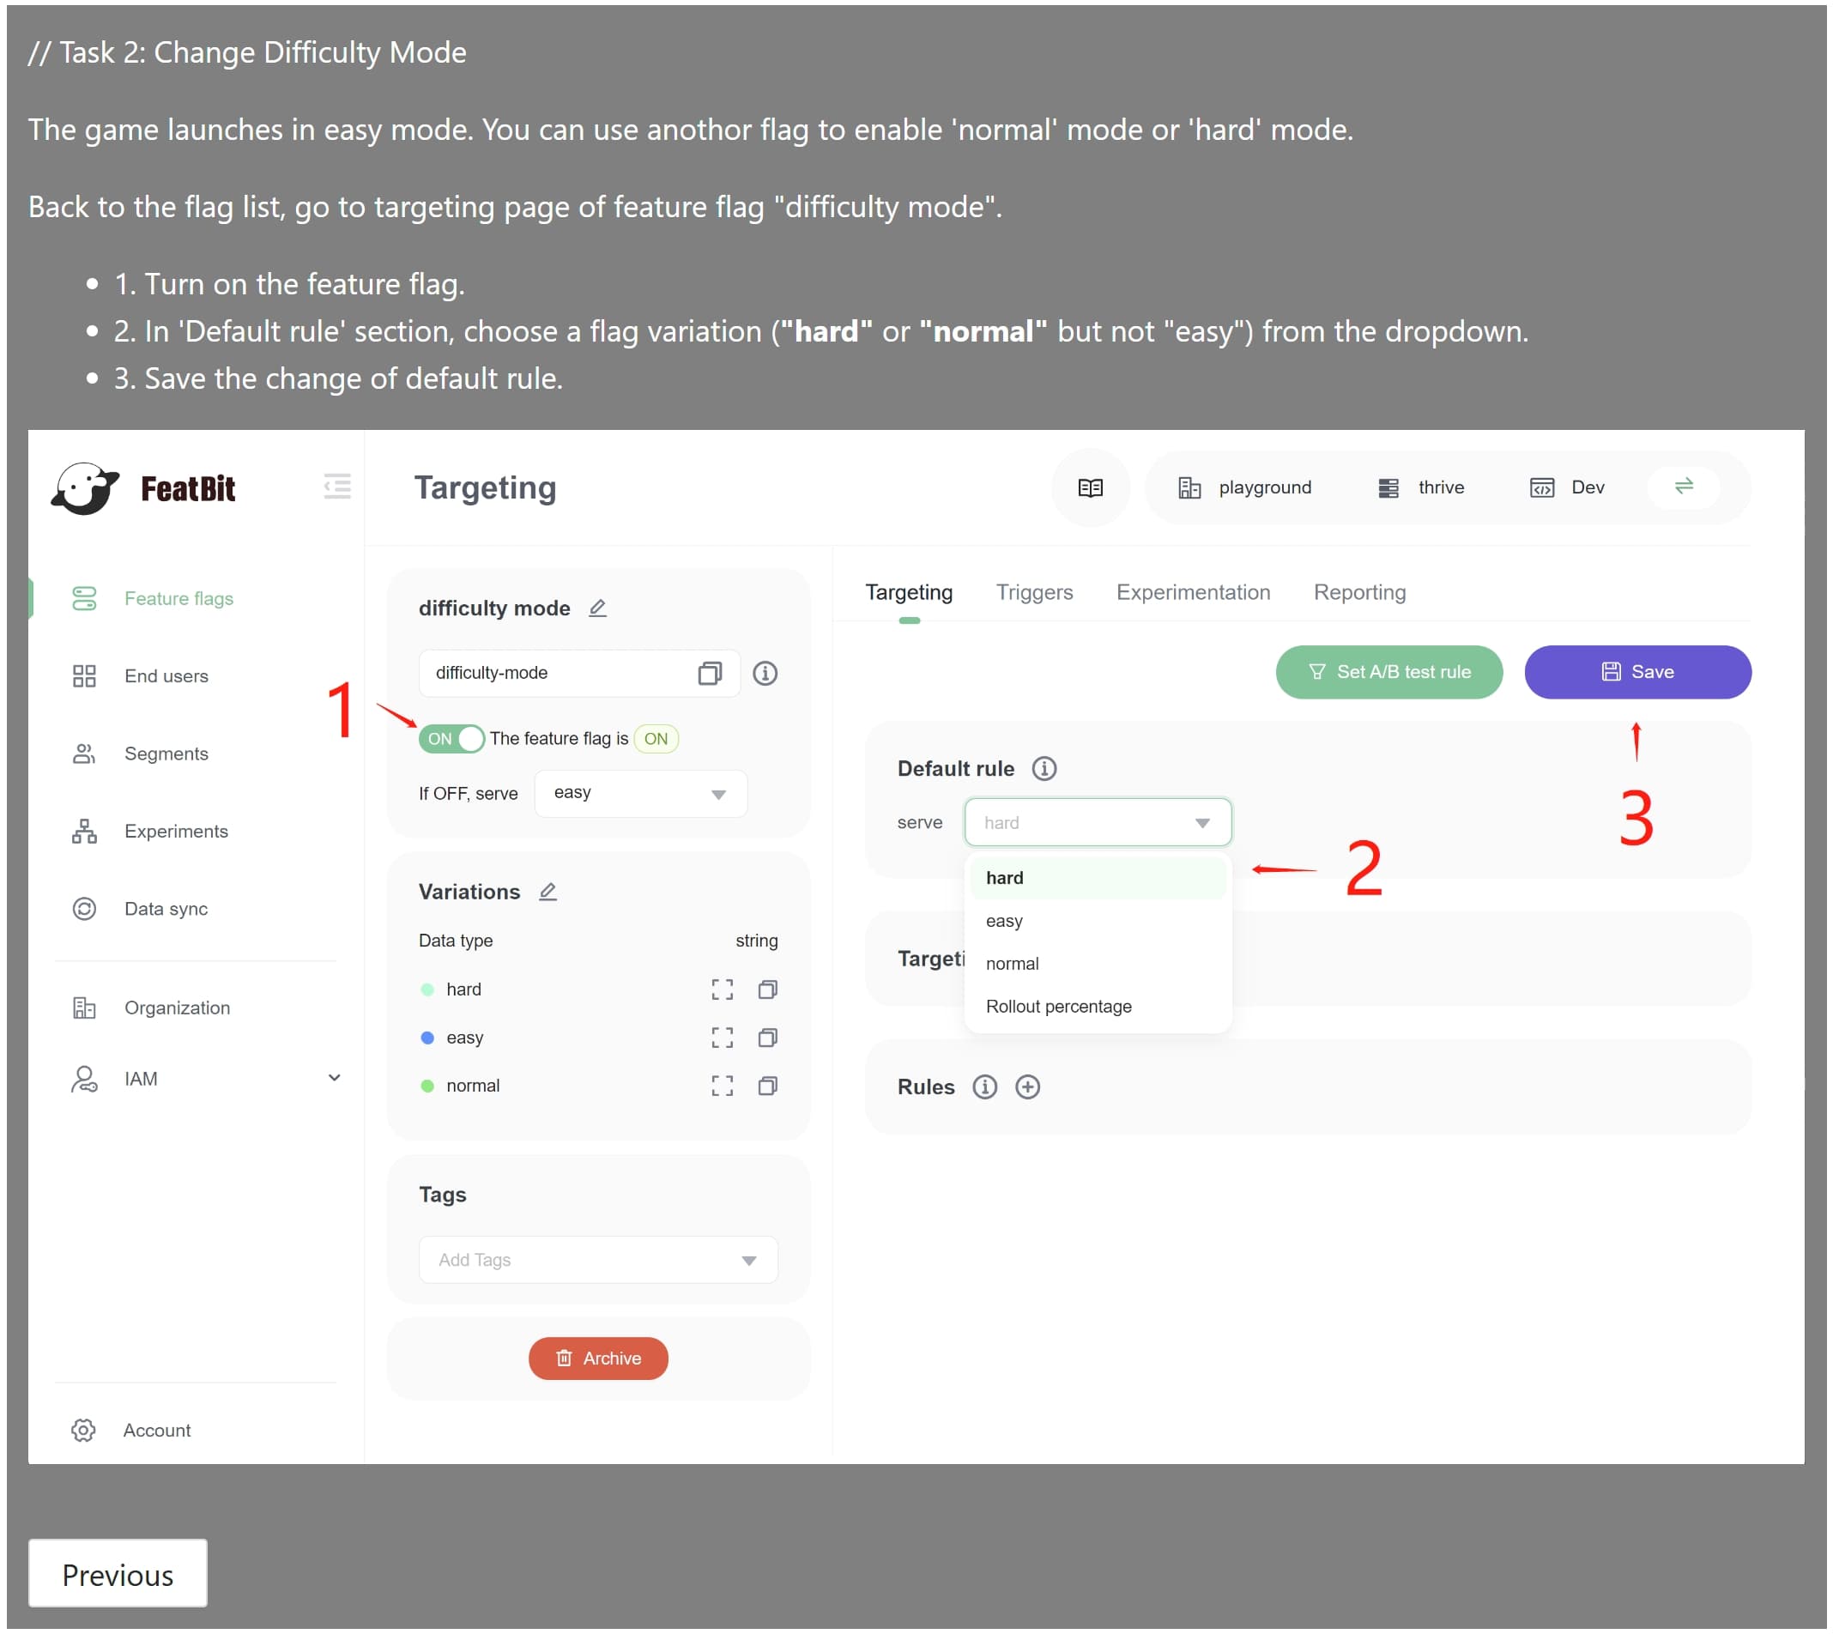Add a rule with plus icon
This screenshot has height=1634, width=1833.
click(x=1027, y=1087)
